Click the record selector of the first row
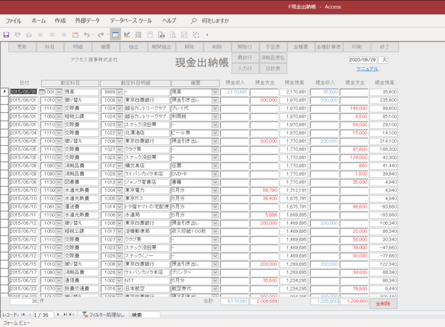This screenshot has height=327, width=445. [5, 92]
